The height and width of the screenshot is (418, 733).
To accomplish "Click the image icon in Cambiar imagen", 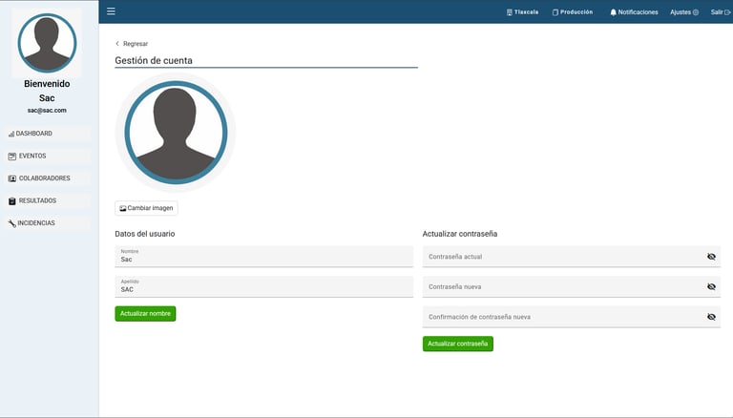I will coord(123,209).
